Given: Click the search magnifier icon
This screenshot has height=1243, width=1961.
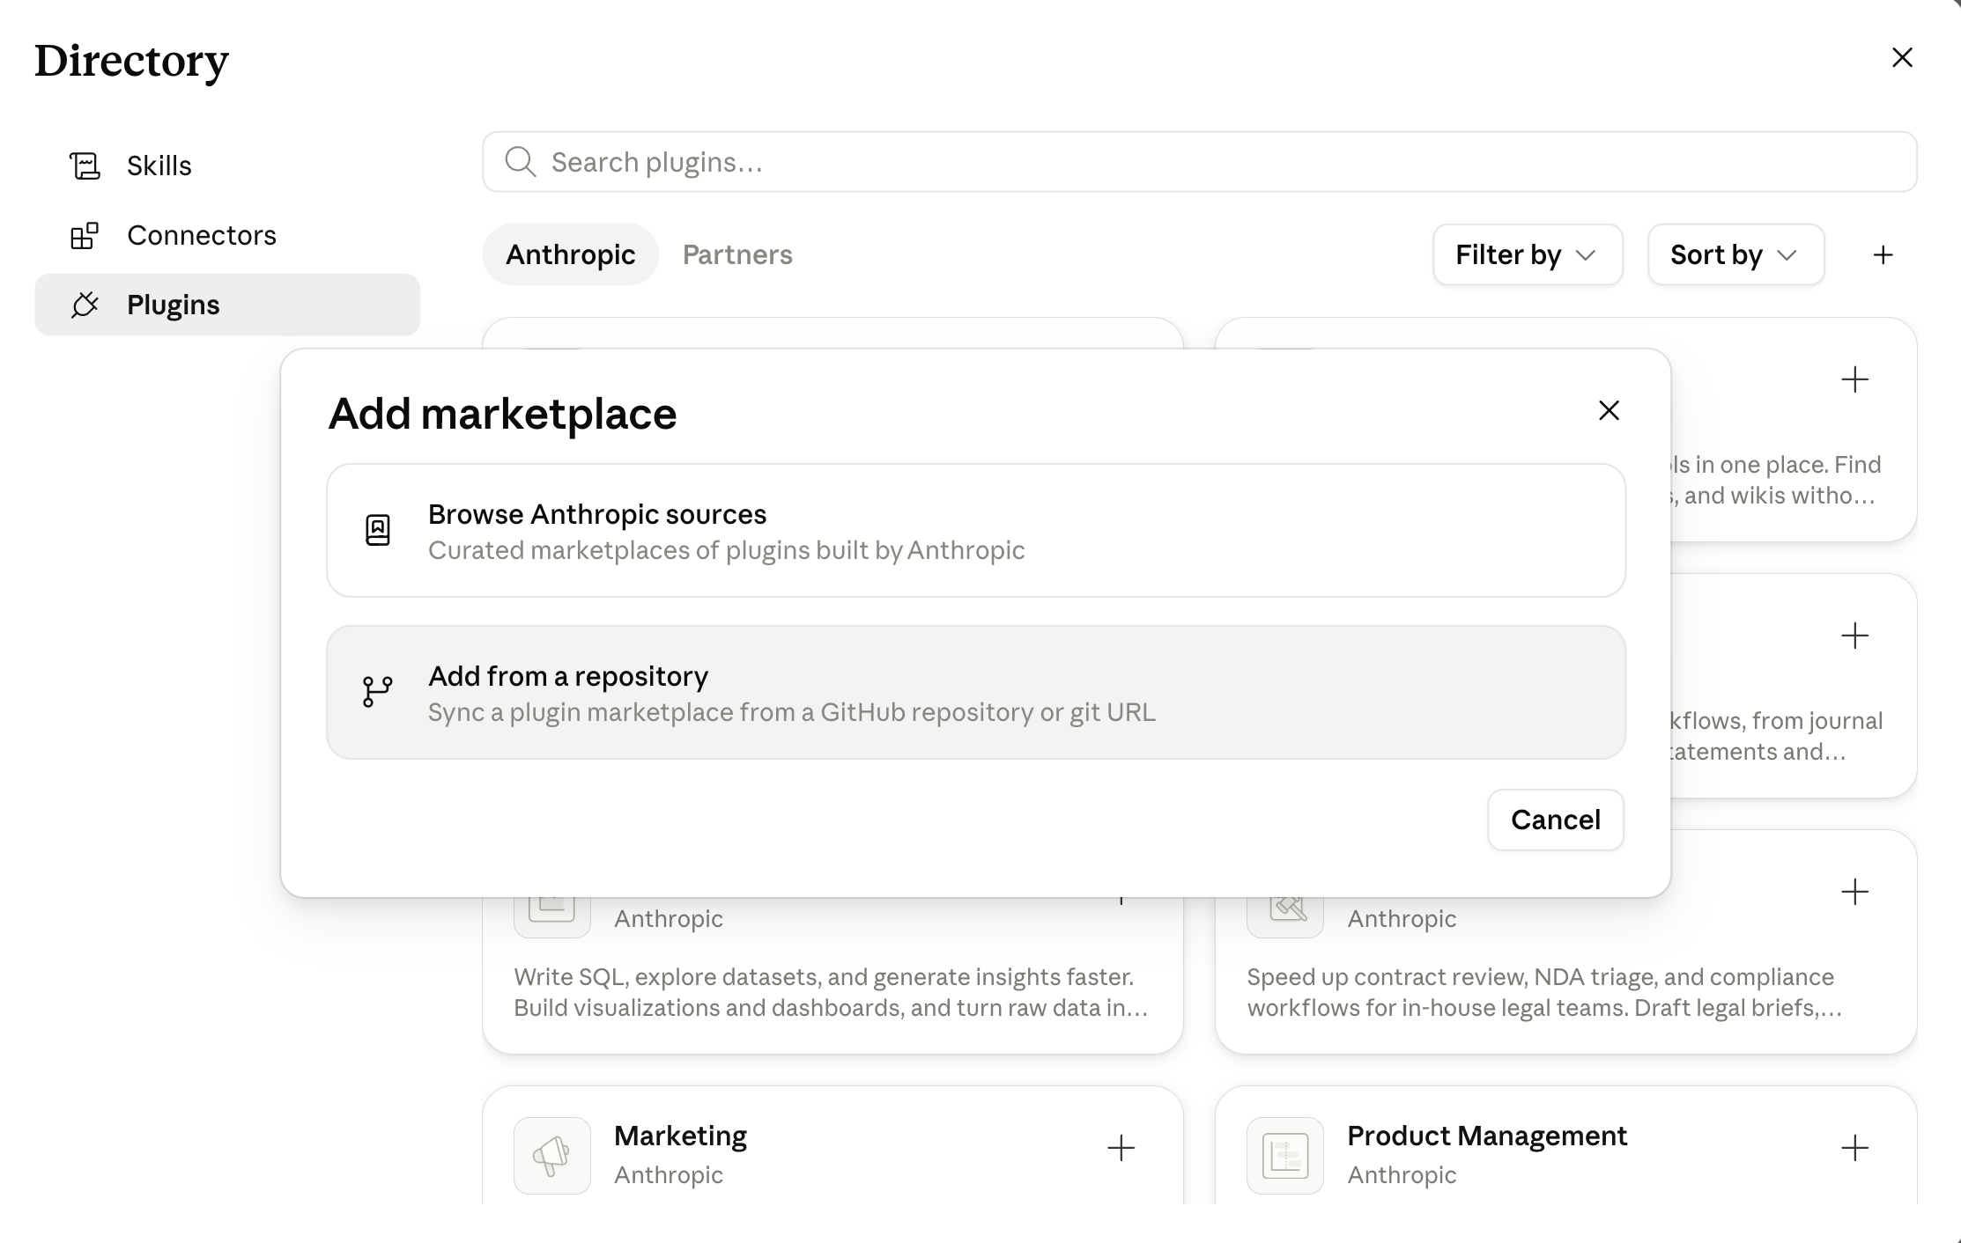Looking at the screenshot, I should [x=520, y=162].
